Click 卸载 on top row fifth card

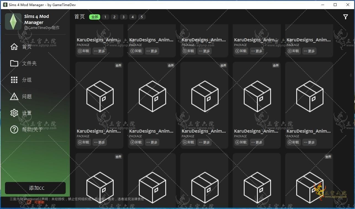pyautogui.click(x=294, y=51)
